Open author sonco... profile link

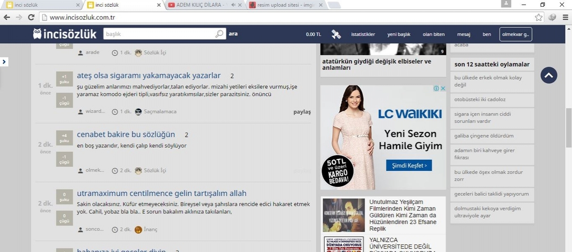(95, 229)
